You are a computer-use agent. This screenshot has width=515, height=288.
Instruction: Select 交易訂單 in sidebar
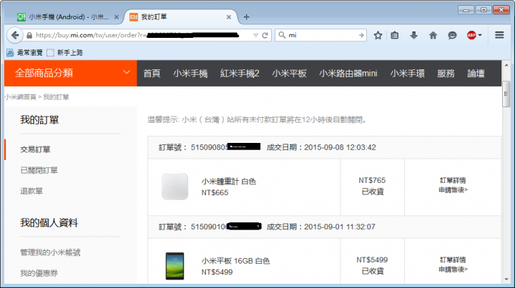[x=35, y=149]
